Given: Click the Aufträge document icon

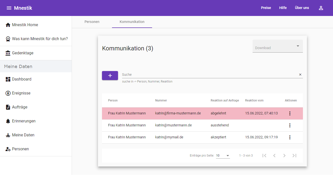Looking at the screenshot, I should pos(8,107).
